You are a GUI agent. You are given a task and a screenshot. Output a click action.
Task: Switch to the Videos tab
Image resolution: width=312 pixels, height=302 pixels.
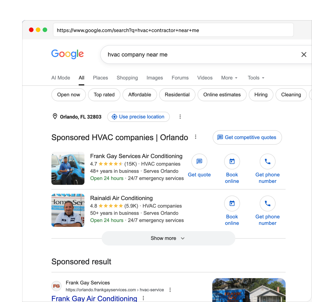point(205,78)
